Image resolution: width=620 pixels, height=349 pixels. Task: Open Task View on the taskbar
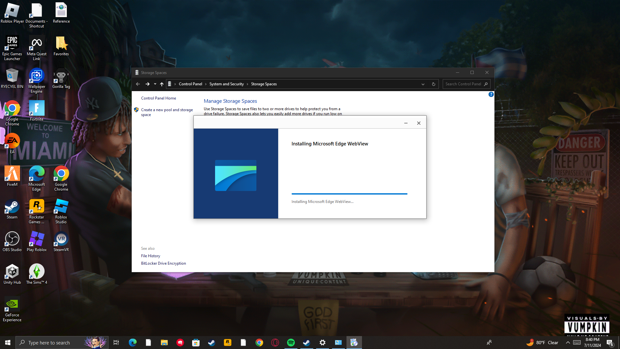pos(116,343)
